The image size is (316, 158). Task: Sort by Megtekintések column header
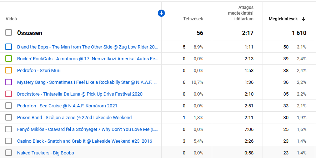point(283,19)
